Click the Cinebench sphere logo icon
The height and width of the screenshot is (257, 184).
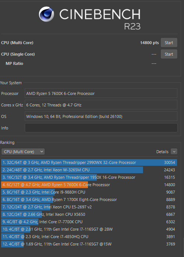[46, 14]
